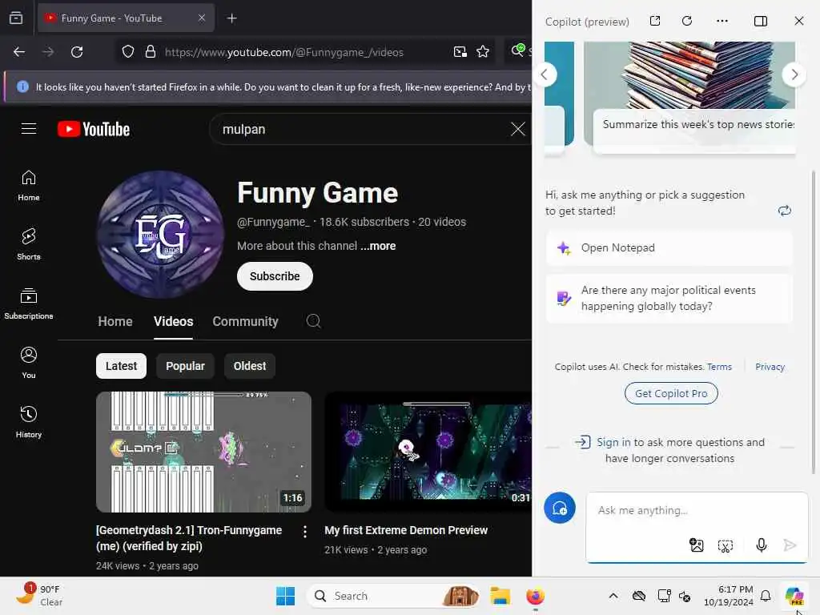Image resolution: width=820 pixels, height=615 pixels.
Task: Click the taskbar Search box
Action: pyautogui.click(x=392, y=596)
